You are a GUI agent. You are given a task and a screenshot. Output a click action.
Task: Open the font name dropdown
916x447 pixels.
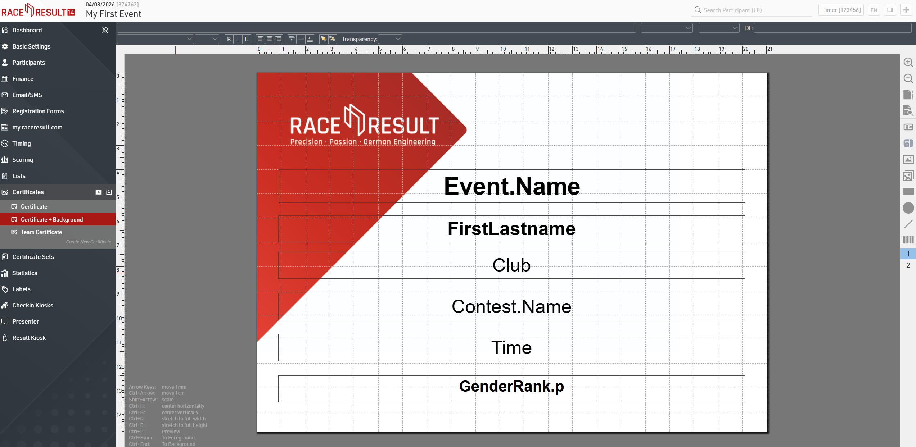tap(155, 39)
